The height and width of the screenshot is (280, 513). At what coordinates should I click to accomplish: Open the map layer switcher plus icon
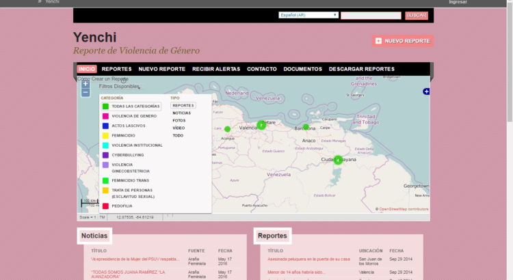426,92
